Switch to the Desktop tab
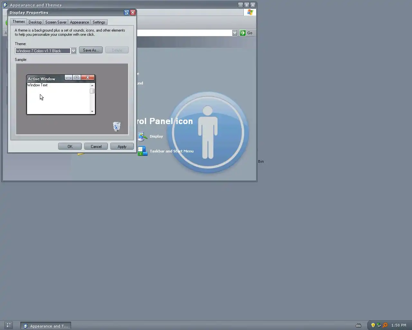Image resolution: width=412 pixels, height=330 pixels. (35, 22)
